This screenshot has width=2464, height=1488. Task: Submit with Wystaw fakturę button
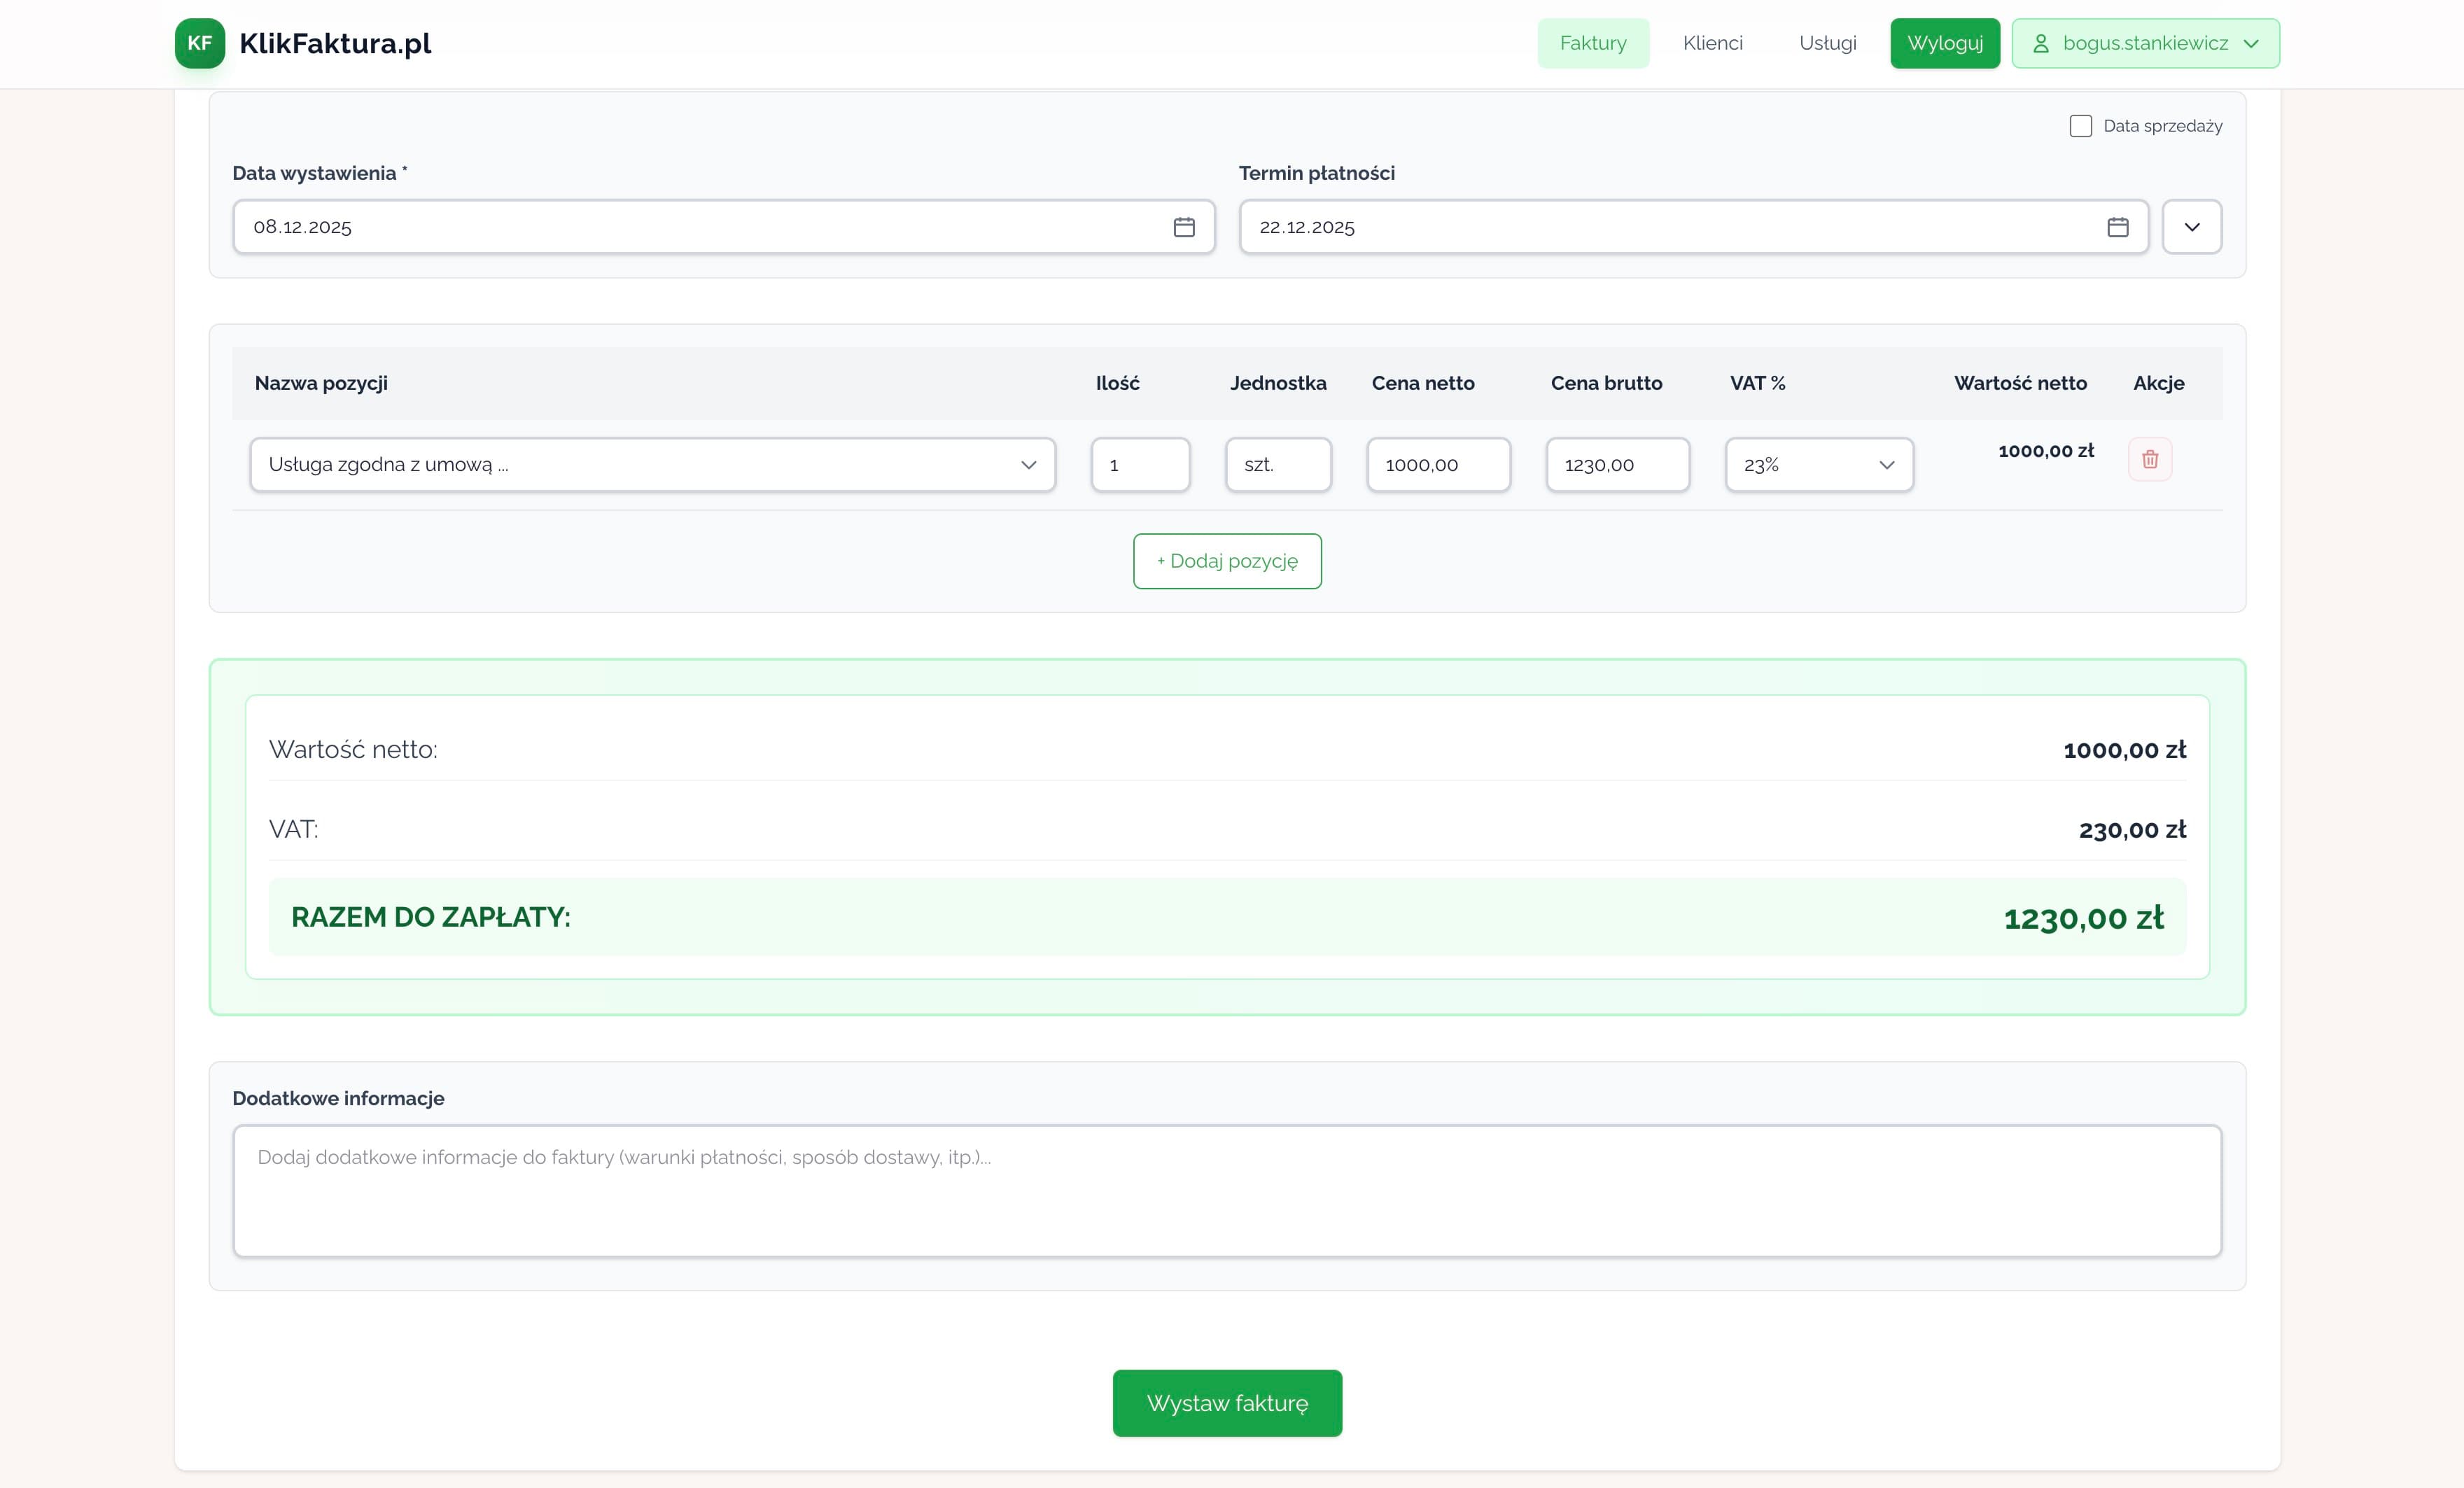(1227, 1403)
